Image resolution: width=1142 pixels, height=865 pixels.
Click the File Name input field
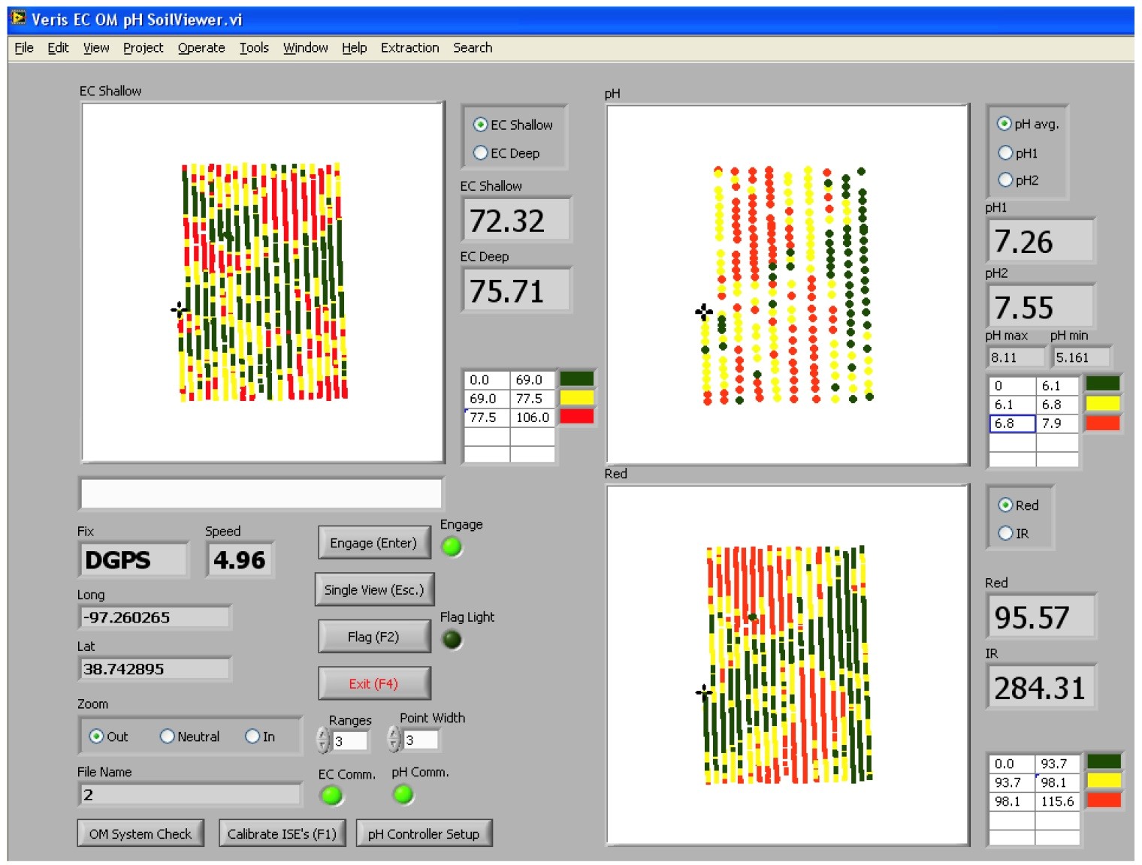pos(189,794)
